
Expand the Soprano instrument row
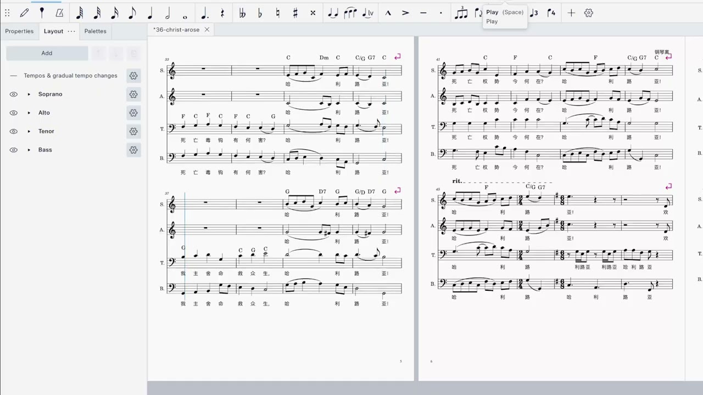[x=29, y=94]
